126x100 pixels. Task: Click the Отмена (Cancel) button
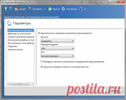(x=115, y=90)
